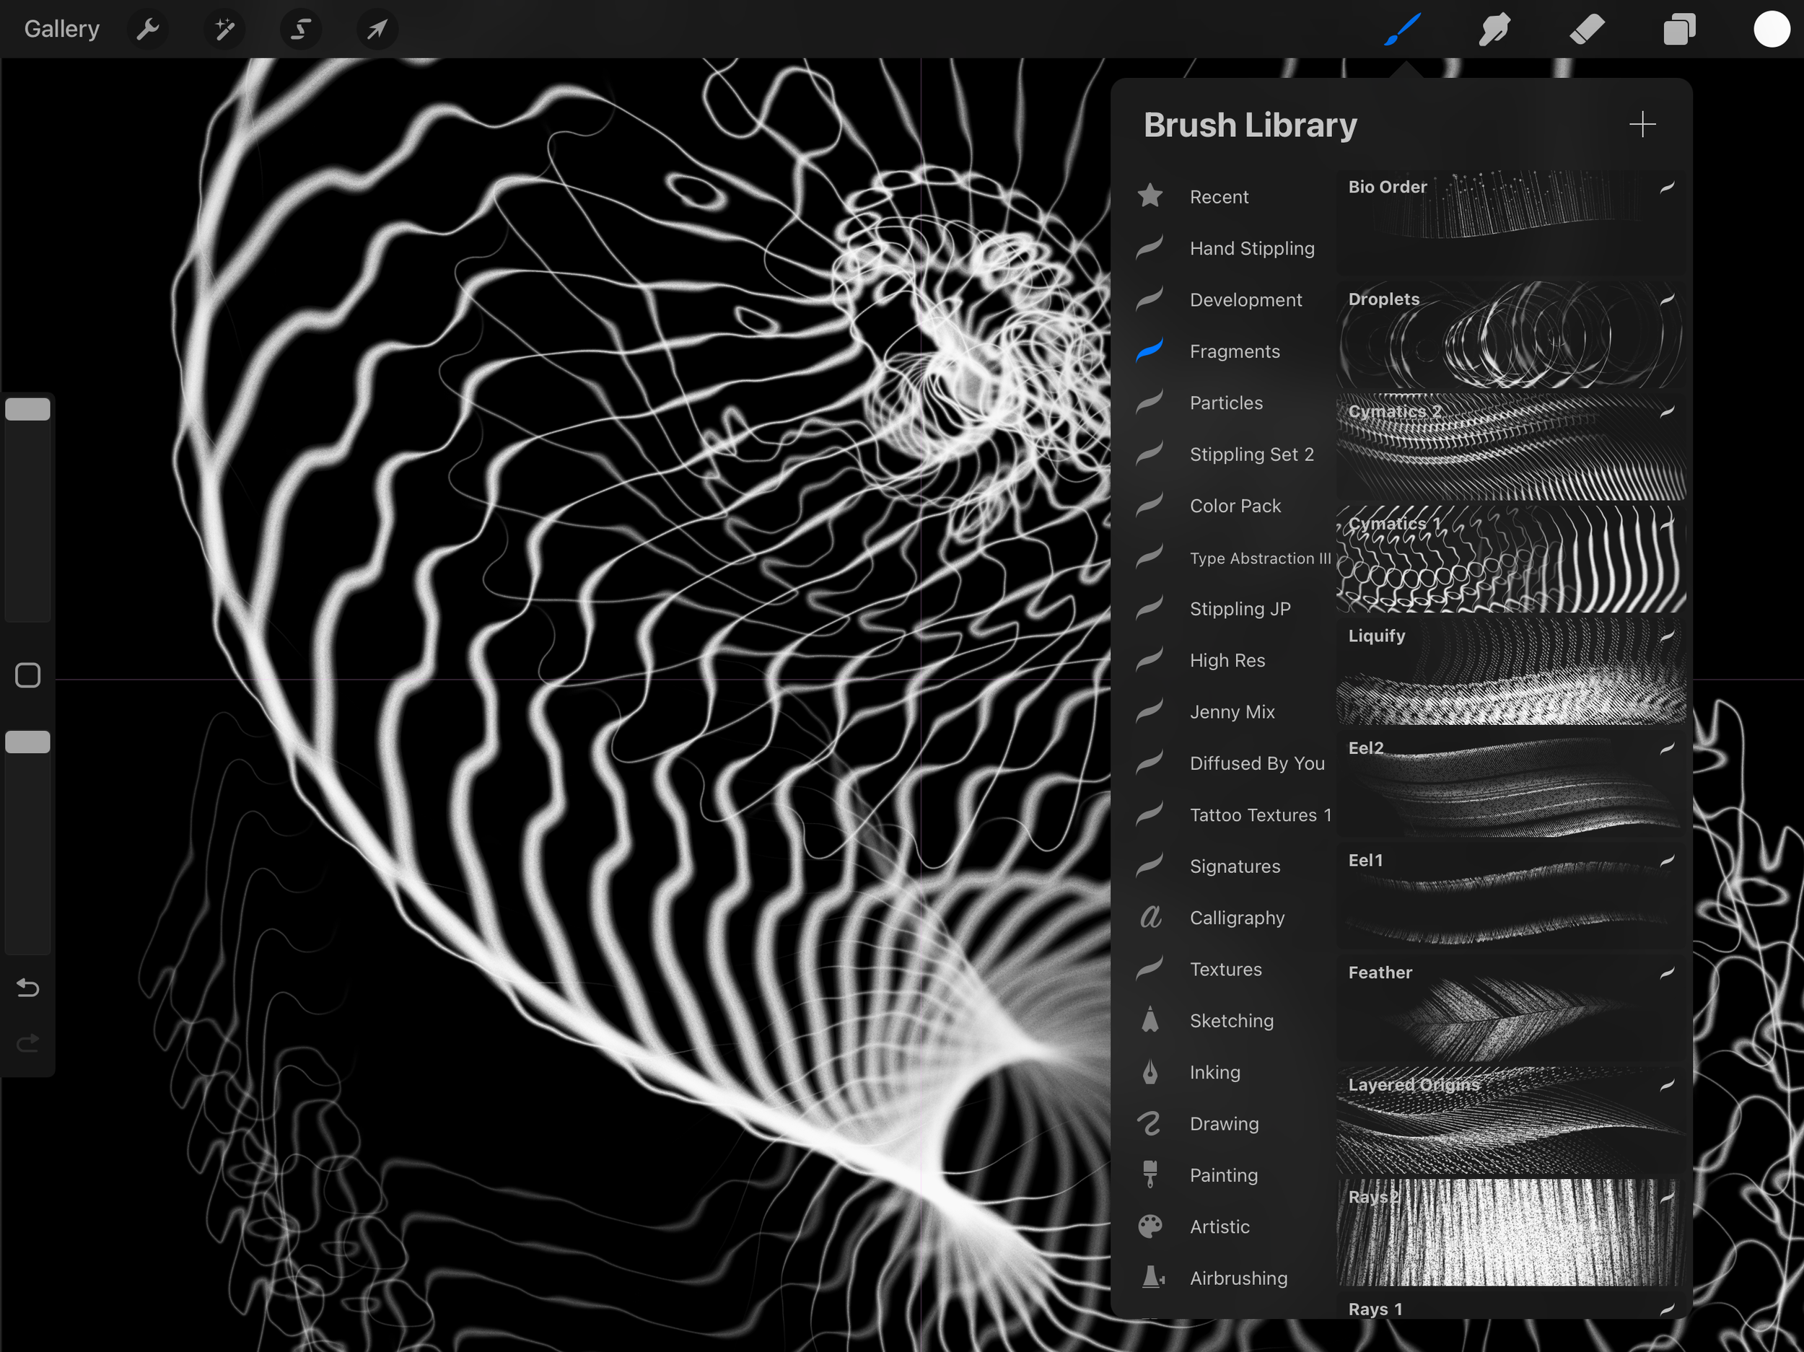Select the Particles brush set
The image size is (1804, 1352).
click(x=1225, y=403)
